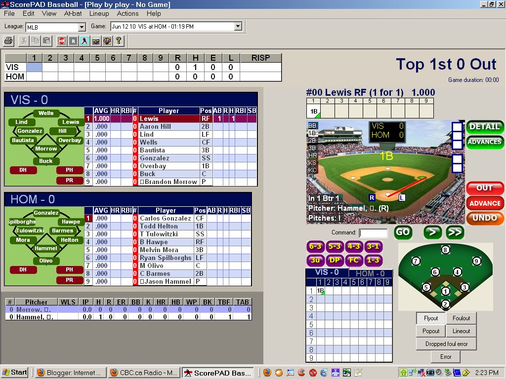Click the Print icon on the toolbar

(8, 41)
